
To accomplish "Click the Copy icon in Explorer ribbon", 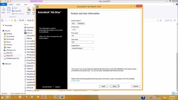I will [3, 10].
